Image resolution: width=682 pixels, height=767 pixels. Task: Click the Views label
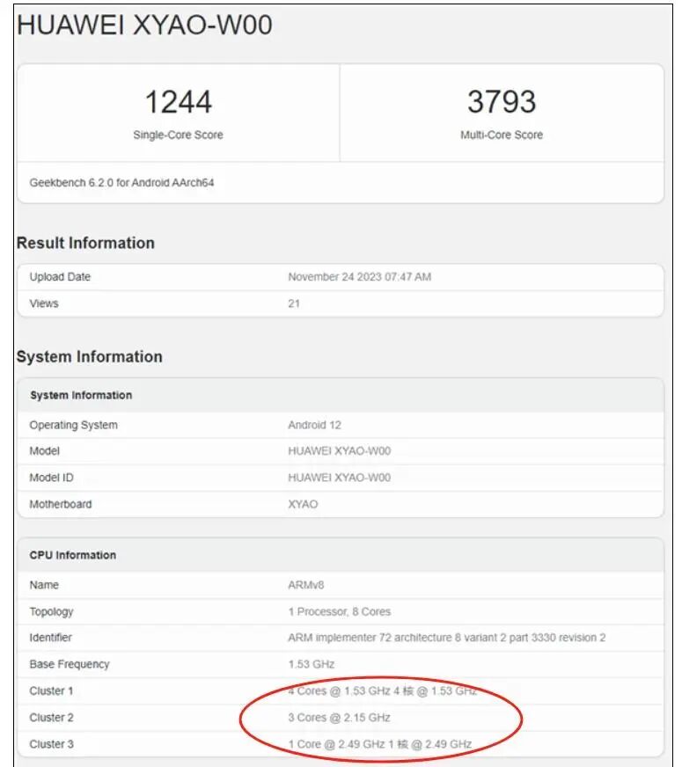tap(44, 303)
